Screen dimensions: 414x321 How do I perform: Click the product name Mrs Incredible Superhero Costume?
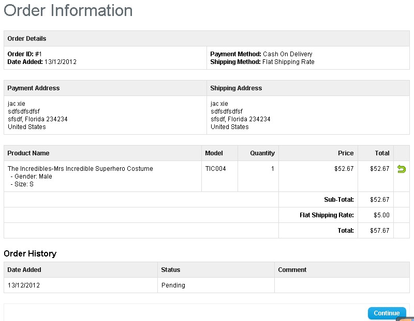pyautogui.click(x=80, y=169)
